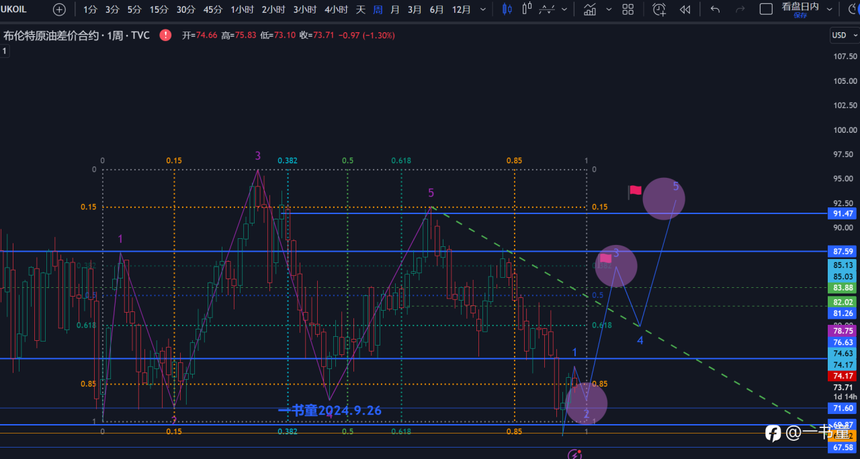This screenshot has width=860, height=459.
Task: Click the 保存 save link
Action: pos(800,15)
